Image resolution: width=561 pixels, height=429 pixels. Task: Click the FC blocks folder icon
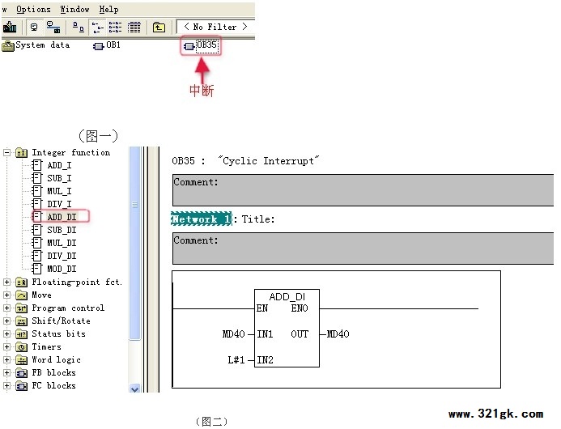coord(22,386)
